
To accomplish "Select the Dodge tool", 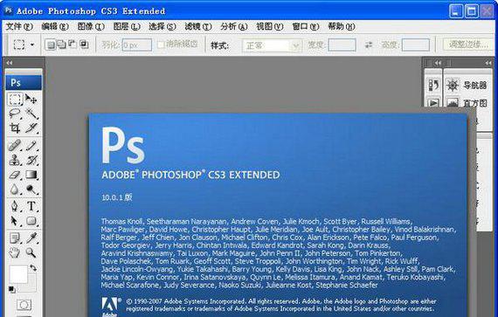I will (x=31, y=190).
